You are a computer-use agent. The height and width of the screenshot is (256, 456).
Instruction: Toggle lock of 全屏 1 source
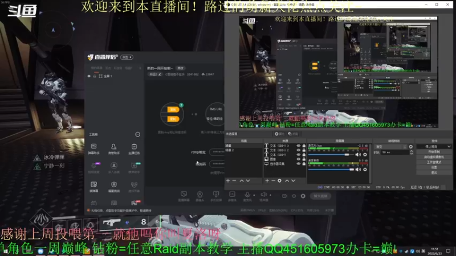[x=95, y=76]
